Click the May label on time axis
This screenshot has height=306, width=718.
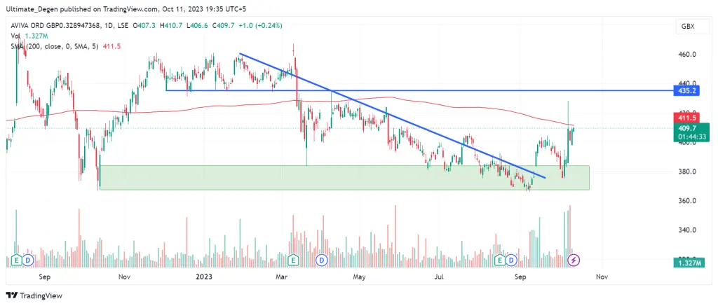(x=360, y=277)
